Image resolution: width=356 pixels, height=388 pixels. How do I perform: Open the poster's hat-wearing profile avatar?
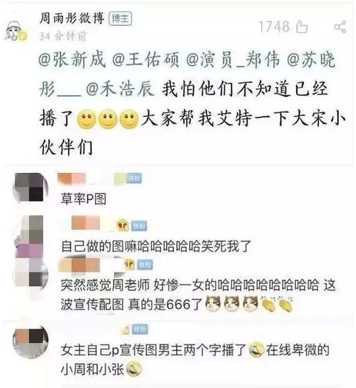[16, 32]
